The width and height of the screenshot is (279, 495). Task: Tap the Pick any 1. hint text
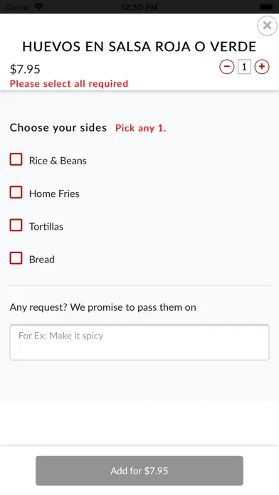point(141,128)
